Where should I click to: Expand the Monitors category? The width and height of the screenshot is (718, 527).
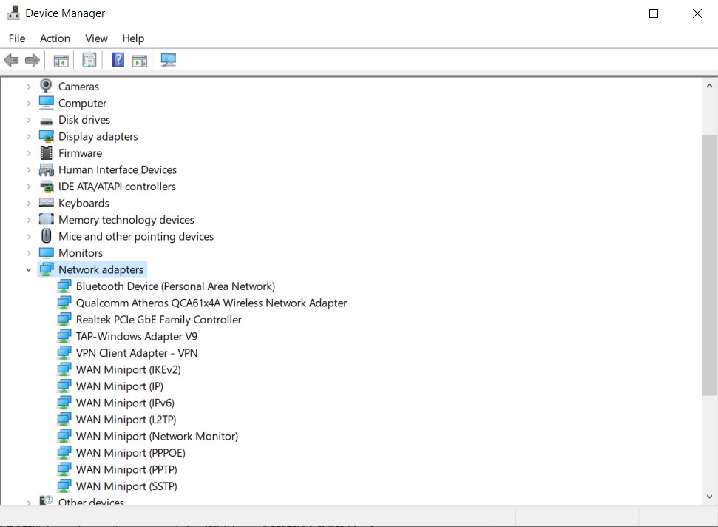[x=28, y=253]
